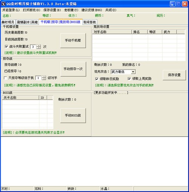This screenshot has width=189, height=192.
Task: Select the 千机楼|掠夺|竞技场|BOSS战 tab
Action: (60, 22)
